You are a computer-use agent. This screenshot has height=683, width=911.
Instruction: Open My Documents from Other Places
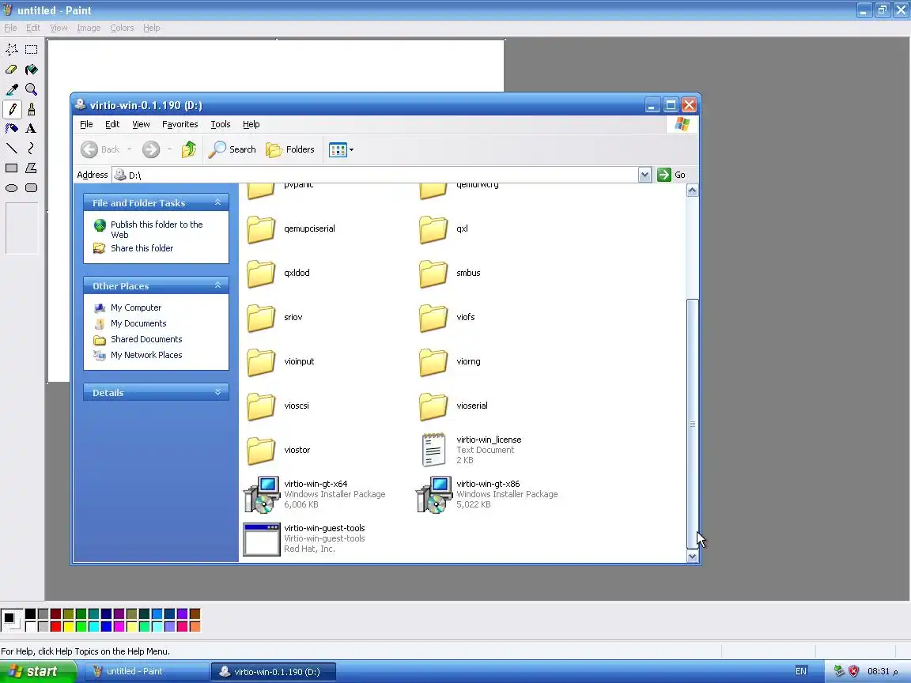point(138,323)
